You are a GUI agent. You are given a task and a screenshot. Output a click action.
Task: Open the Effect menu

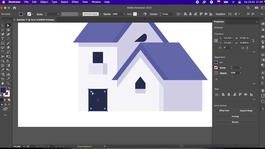[75, 2]
